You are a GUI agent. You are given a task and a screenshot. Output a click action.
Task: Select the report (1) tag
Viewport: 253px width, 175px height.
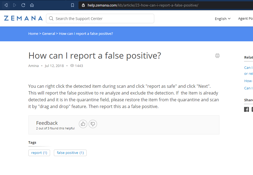39,153
